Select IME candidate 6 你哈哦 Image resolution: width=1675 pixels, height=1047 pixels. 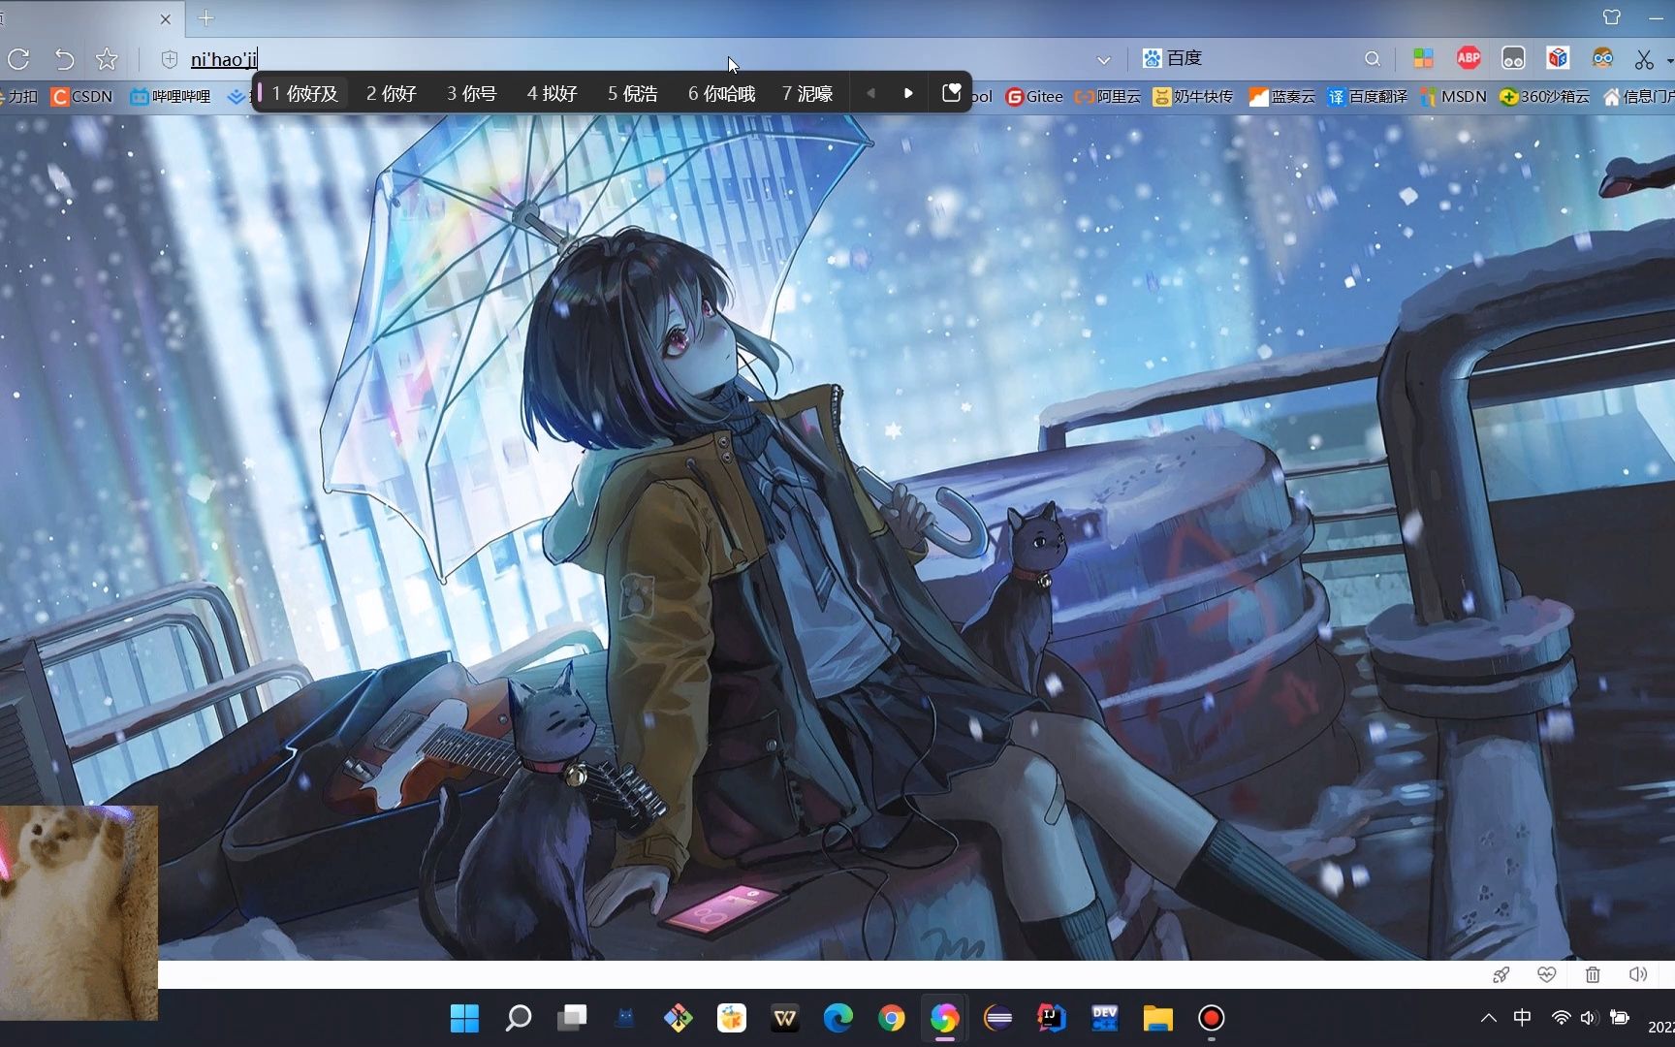tap(721, 93)
